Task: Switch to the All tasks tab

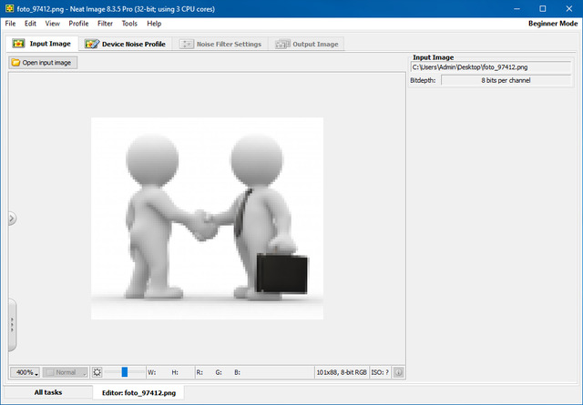Action: [50, 392]
